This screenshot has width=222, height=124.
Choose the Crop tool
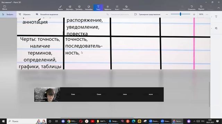(25, 14)
